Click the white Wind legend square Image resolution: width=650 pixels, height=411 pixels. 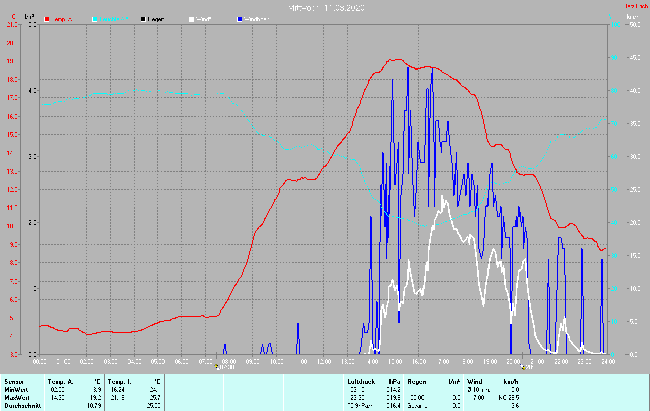coord(191,19)
